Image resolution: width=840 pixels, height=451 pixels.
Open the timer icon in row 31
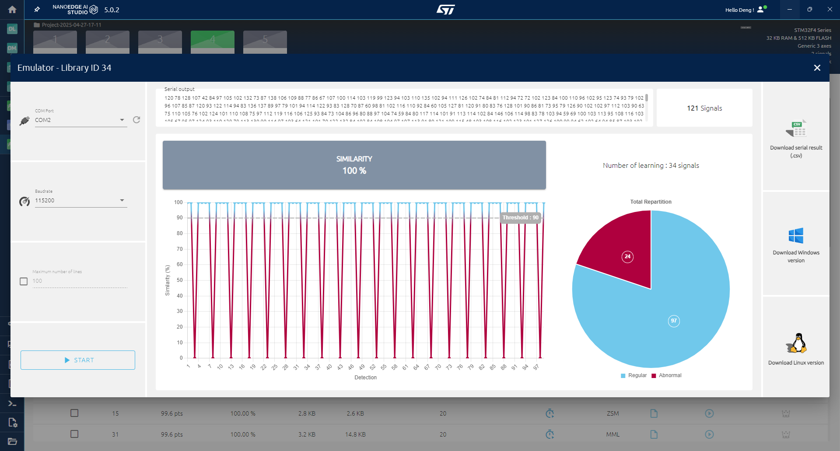[550, 434]
